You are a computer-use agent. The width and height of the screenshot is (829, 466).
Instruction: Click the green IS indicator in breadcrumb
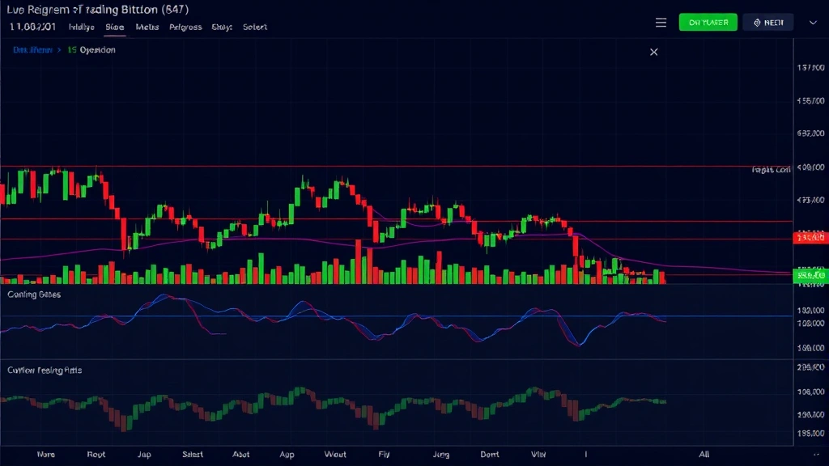click(x=72, y=50)
